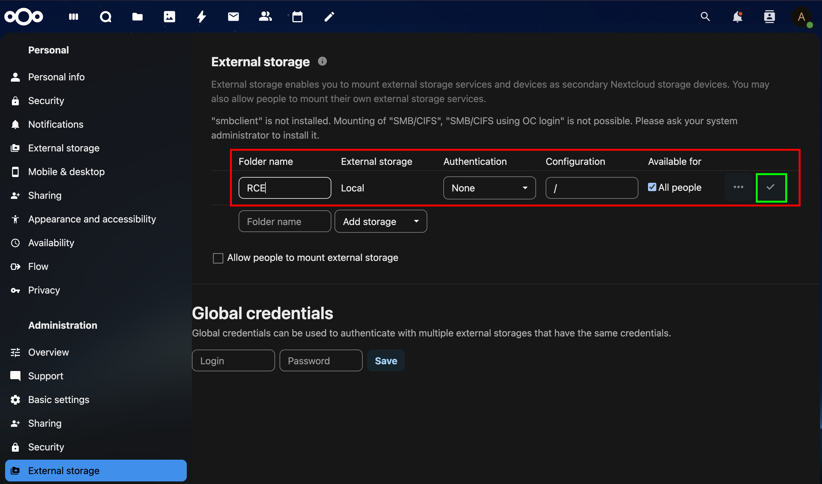Open administration Support page
This screenshot has width=822, height=484.
(96, 376)
